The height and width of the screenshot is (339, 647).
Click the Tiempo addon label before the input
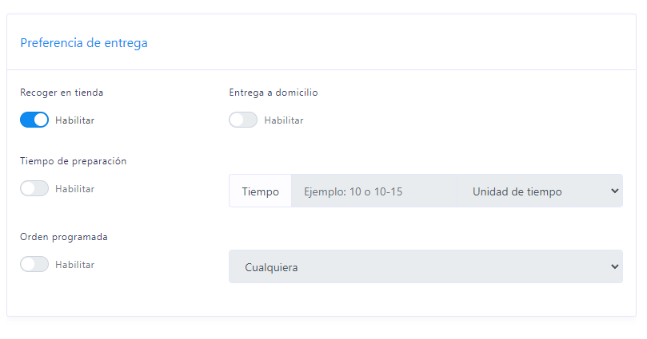click(x=261, y=191)
